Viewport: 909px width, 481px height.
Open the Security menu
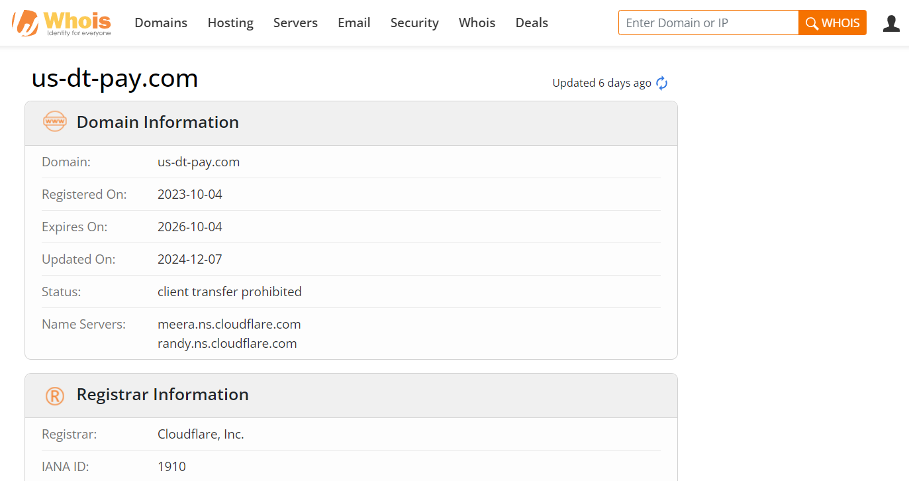pos(414,23)
